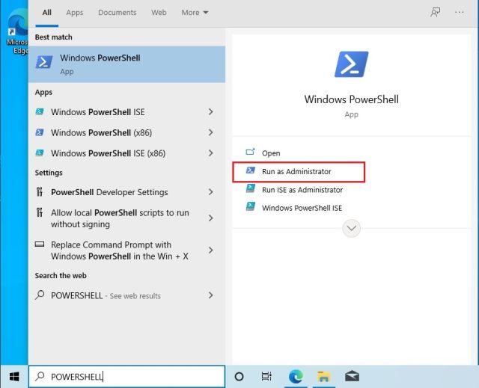Click the Windows PowerShell ISE action icon
Viewport: 479px width, 388px height.
coord(251,206)
